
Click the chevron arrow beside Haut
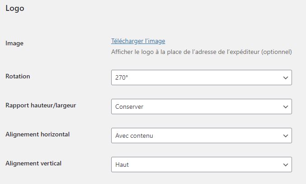click(285, 165)
